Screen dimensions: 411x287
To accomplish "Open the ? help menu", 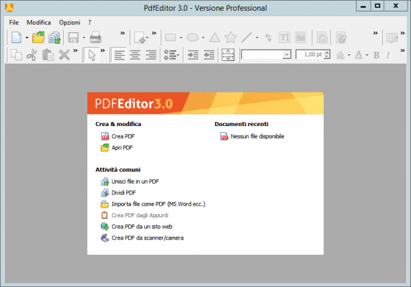I will tap(89, 23).
